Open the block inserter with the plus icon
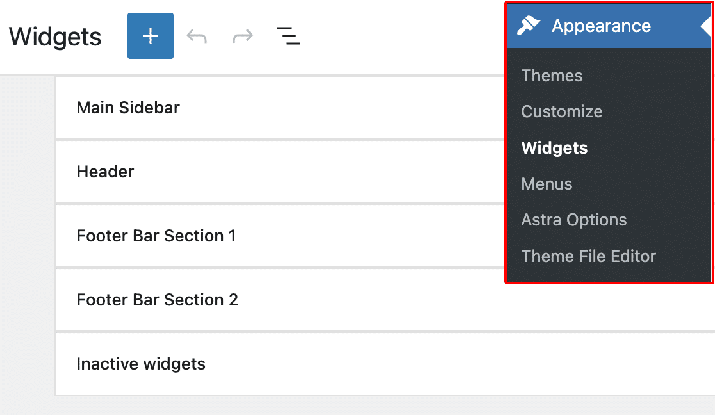This screenshot has width=715, height=415. tap(150, 36)
